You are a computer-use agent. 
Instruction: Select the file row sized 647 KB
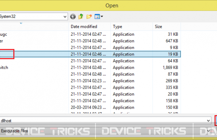(x=90, y=41)
